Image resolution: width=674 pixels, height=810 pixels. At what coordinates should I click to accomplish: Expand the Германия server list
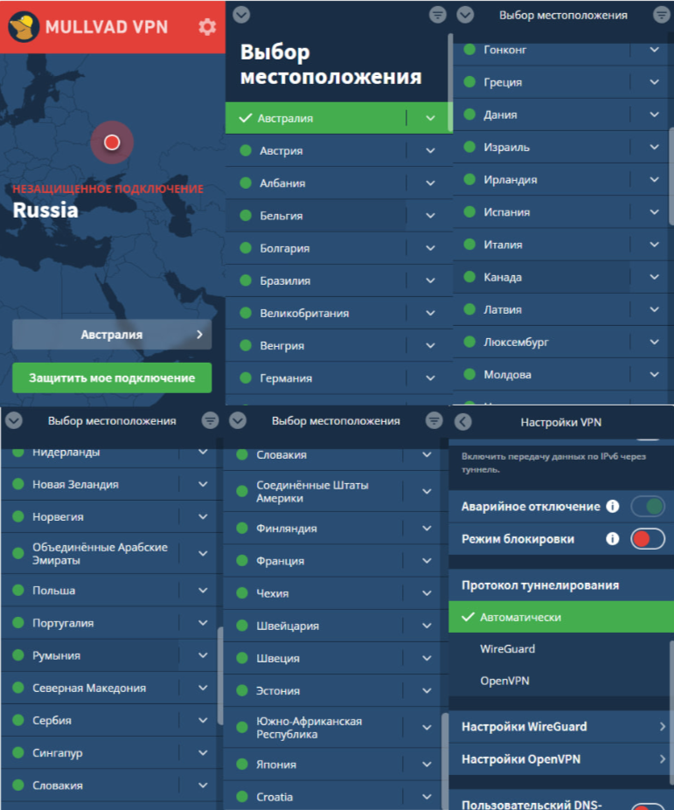[430, 378]
